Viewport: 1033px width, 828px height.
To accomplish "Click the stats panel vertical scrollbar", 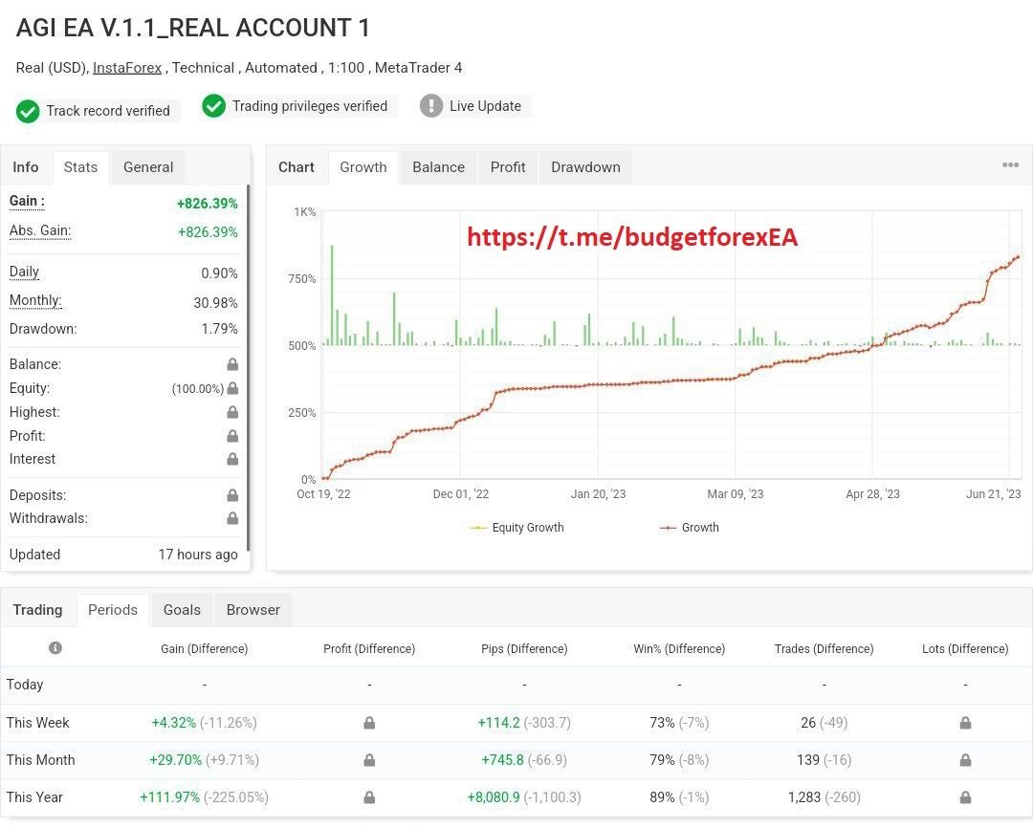I will point(248,363).
